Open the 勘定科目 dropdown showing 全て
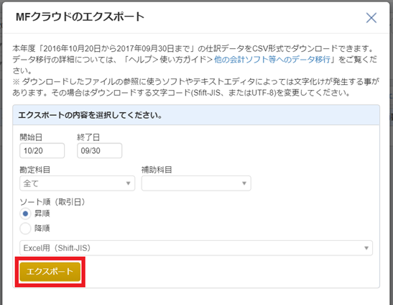393x305 pixels. (x=77, y=183)
